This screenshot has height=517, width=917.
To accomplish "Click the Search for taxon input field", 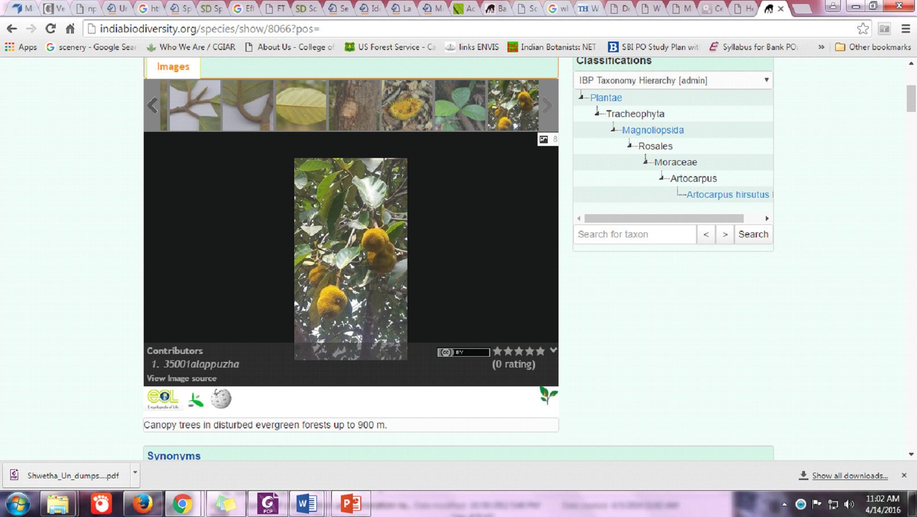I will point(635,234).
